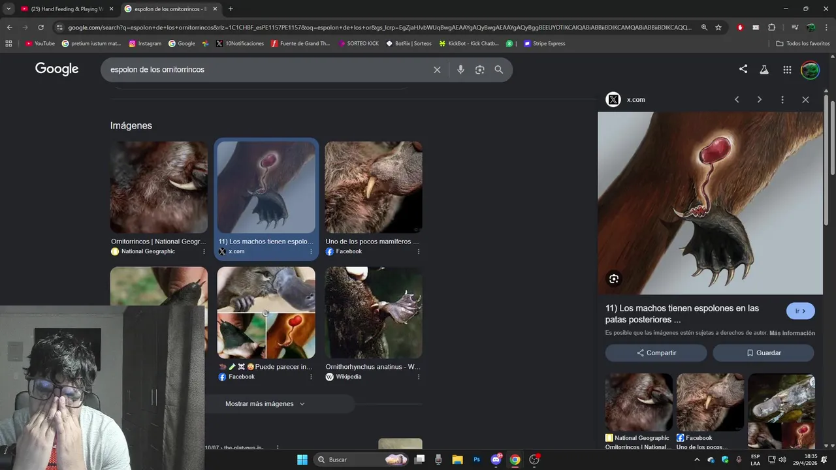
Task: Open the 10Notificaciones bookmark
Action: pos(240,44)
